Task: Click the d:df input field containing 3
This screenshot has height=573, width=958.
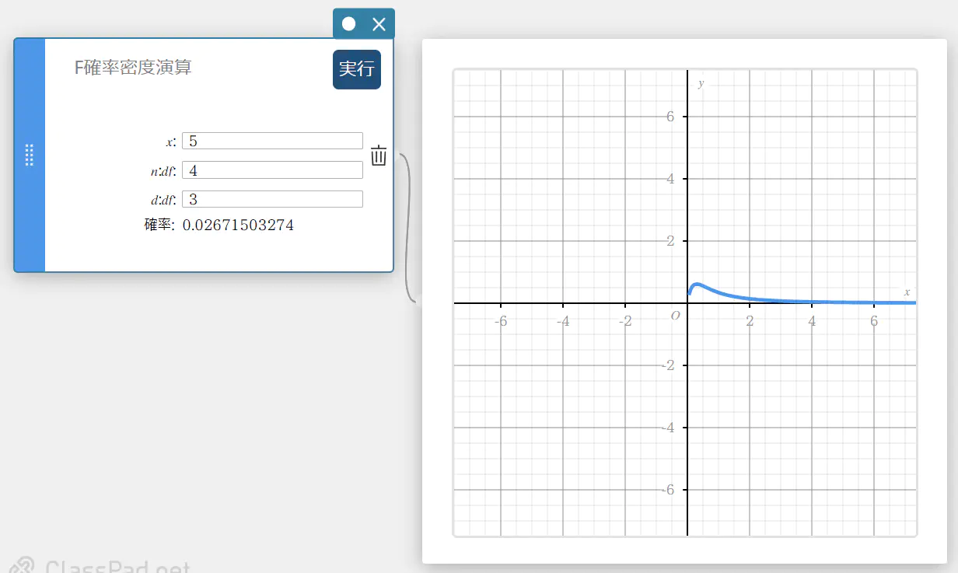Action: coord(272,200)
